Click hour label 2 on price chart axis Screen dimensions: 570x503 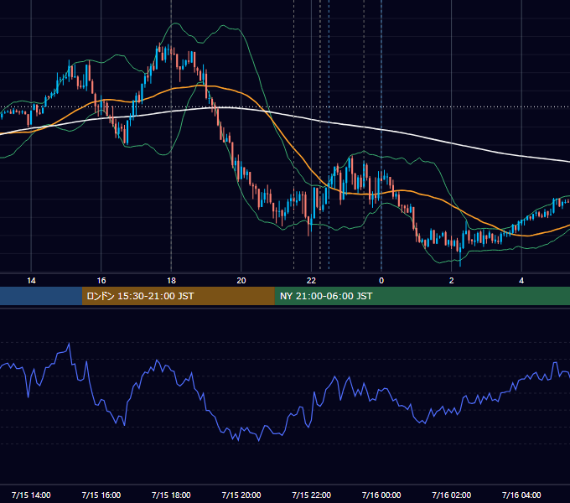(x=452, y=281)
